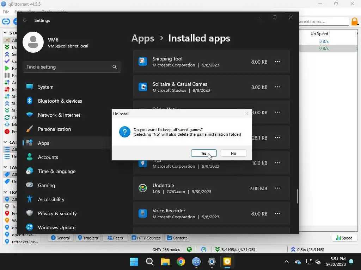This screenshot has width=361, height=270.
Task: Click the Snipping Tool app icon
Action: click(143, 62)
